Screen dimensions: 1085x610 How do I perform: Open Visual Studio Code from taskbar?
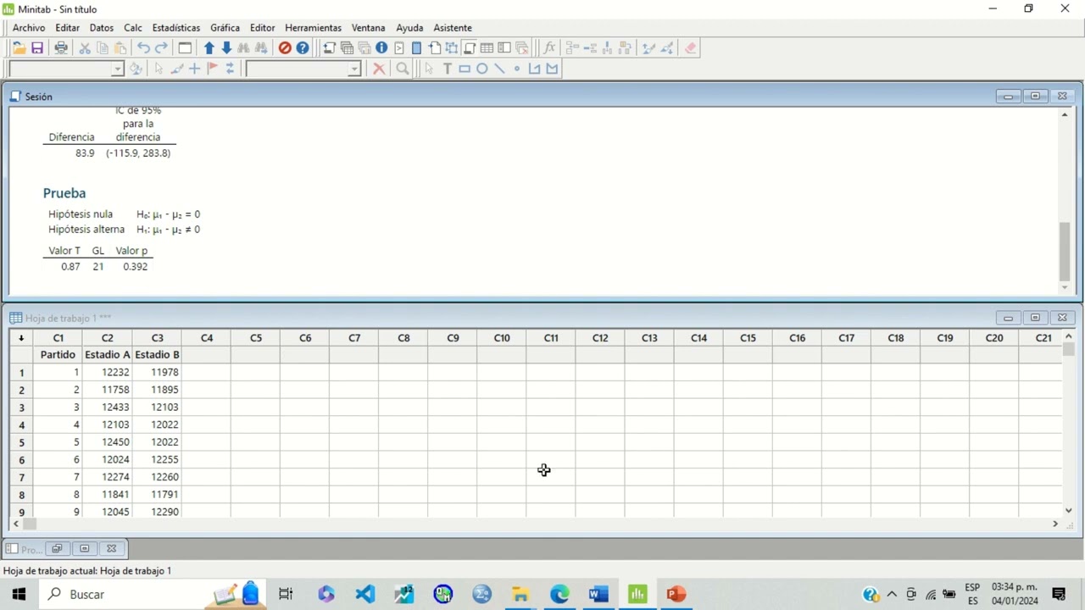365,594
